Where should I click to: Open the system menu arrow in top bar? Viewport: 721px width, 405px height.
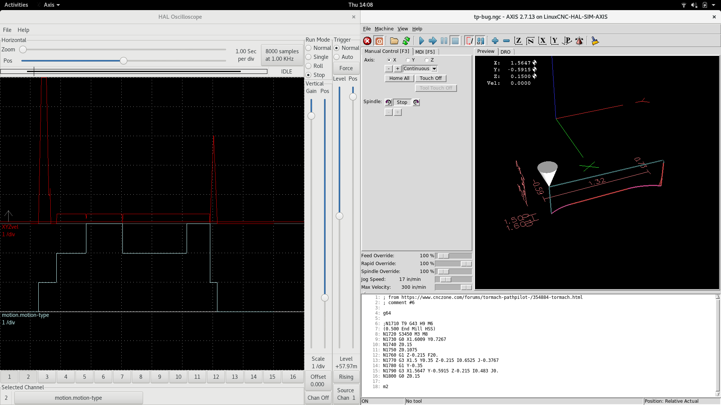(713, 5)
